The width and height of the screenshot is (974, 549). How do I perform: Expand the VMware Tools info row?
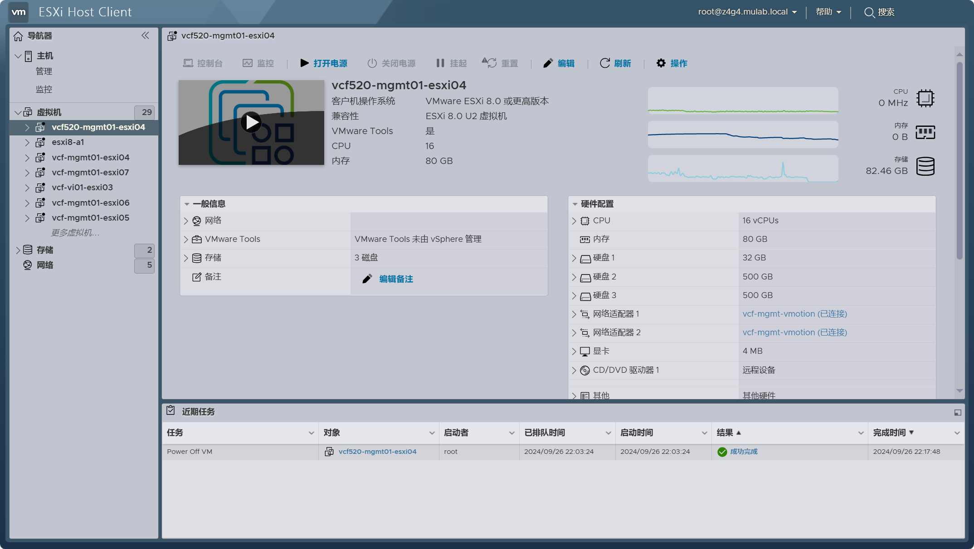click(186, 239)
